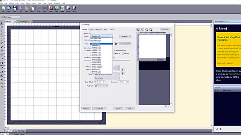Adjust the Overcut stepper arrows
241x135 pixels.
click(127, 82)
